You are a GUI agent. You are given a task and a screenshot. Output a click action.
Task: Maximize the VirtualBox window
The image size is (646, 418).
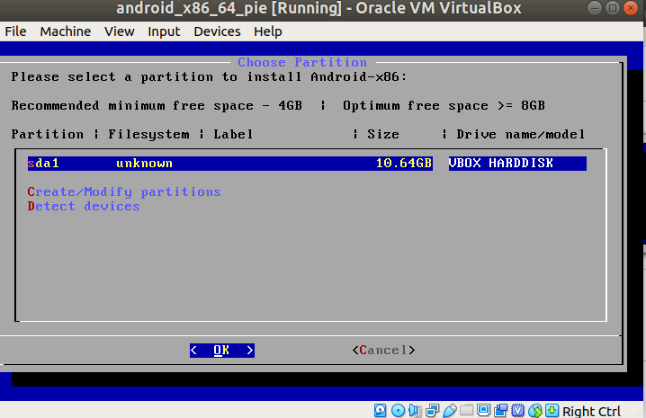click(x=613, y=8)
